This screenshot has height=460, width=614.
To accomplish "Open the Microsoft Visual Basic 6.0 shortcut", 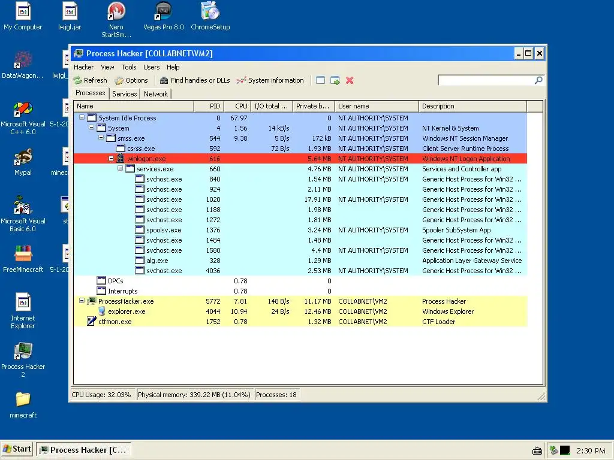I will 23,214.
